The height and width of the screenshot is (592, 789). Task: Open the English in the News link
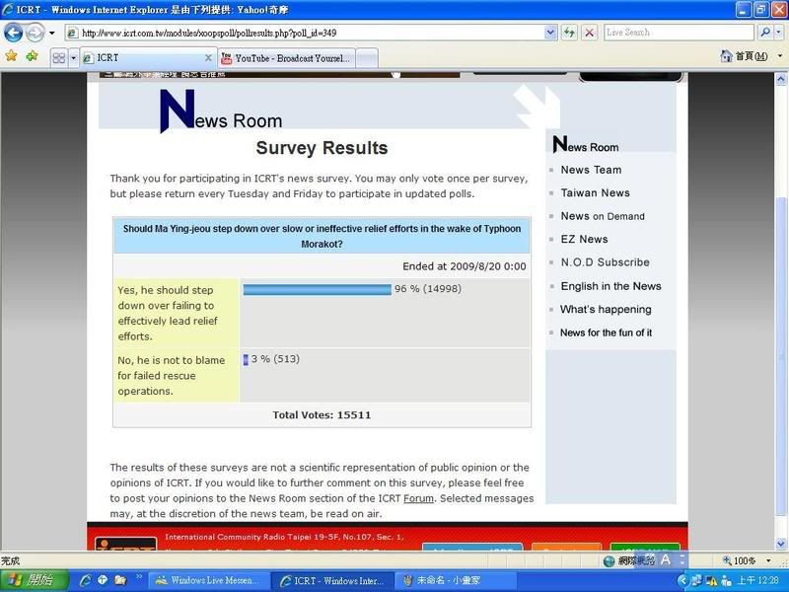pos(610,286)
